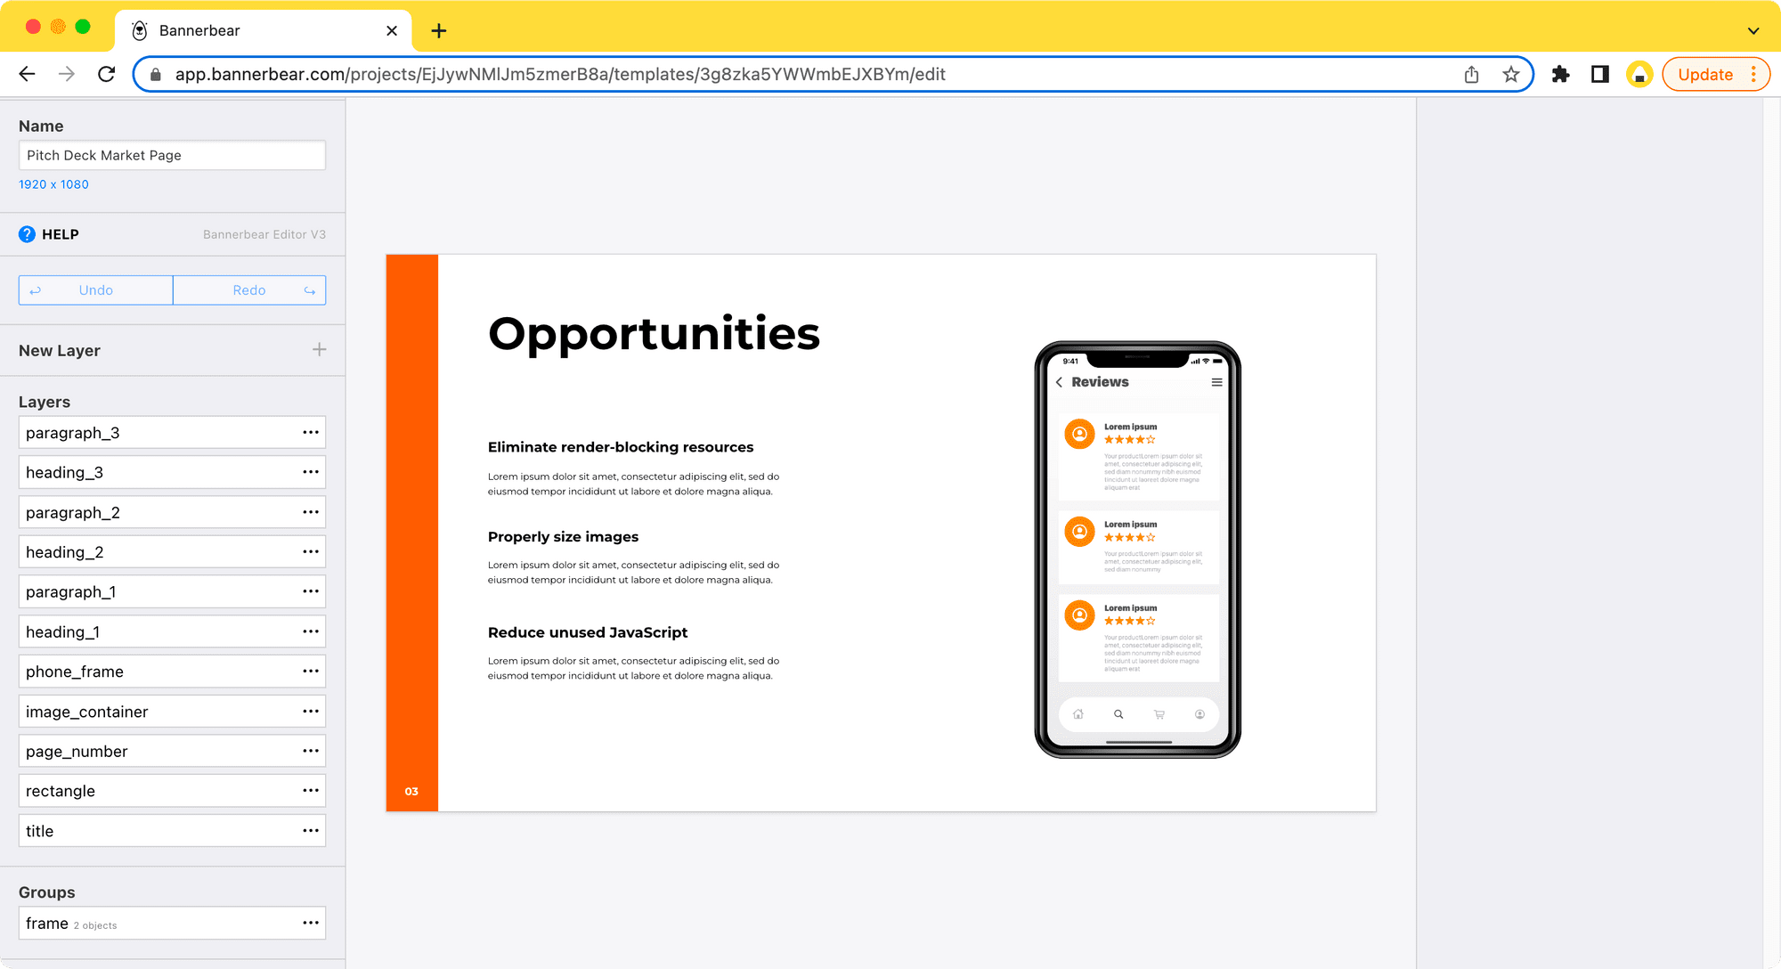
Task: Click the Help icon in the sidebar
Action: pos(26,234)
